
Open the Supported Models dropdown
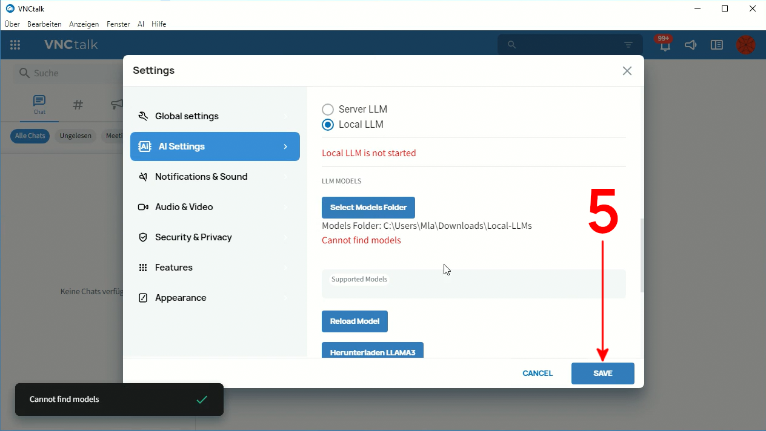pos(473,284)
